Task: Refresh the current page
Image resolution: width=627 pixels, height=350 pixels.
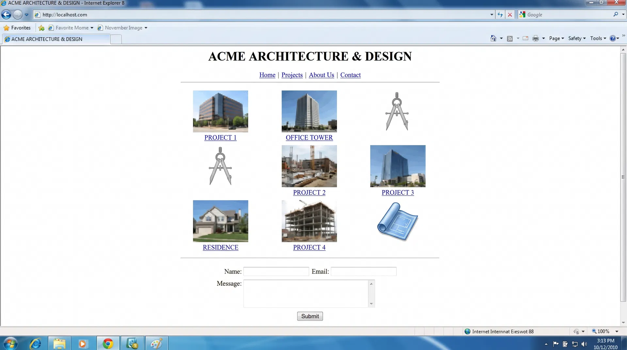Action: (500, 14)
